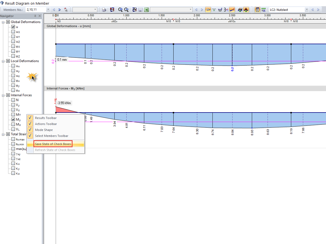Click the next load case arrow button
326x244 pixels.
coord(318,9)
